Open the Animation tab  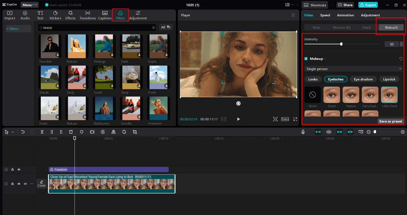point(345,15)
